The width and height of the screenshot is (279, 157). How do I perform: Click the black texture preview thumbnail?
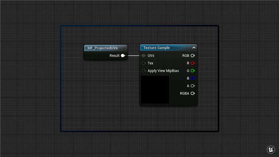click(155, 90)
